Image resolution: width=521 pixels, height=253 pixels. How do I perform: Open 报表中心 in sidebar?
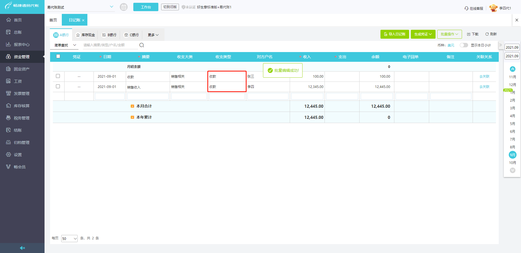pos(22,45)
